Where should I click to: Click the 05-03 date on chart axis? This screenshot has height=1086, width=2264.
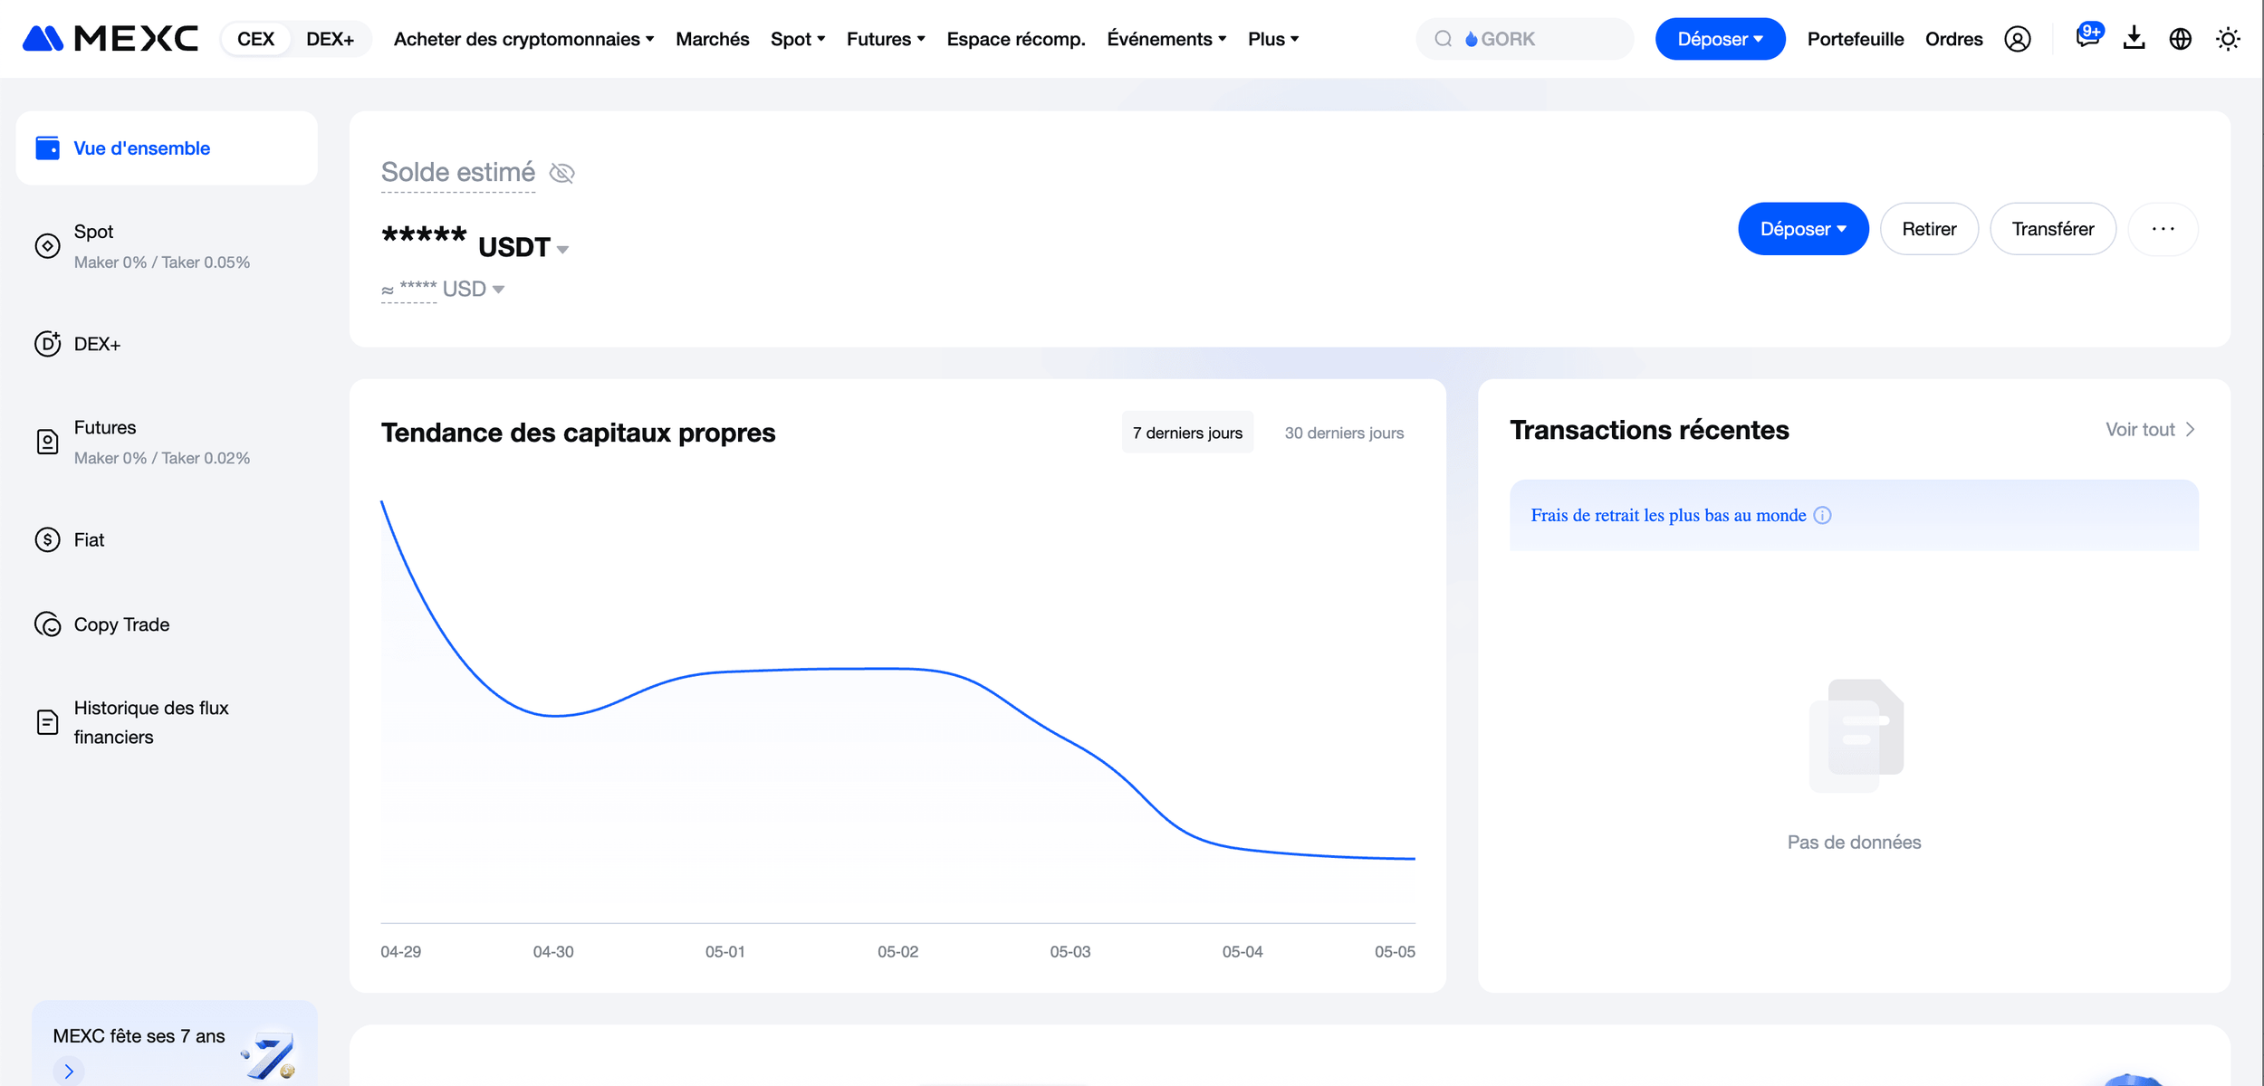pos(1070,952)
